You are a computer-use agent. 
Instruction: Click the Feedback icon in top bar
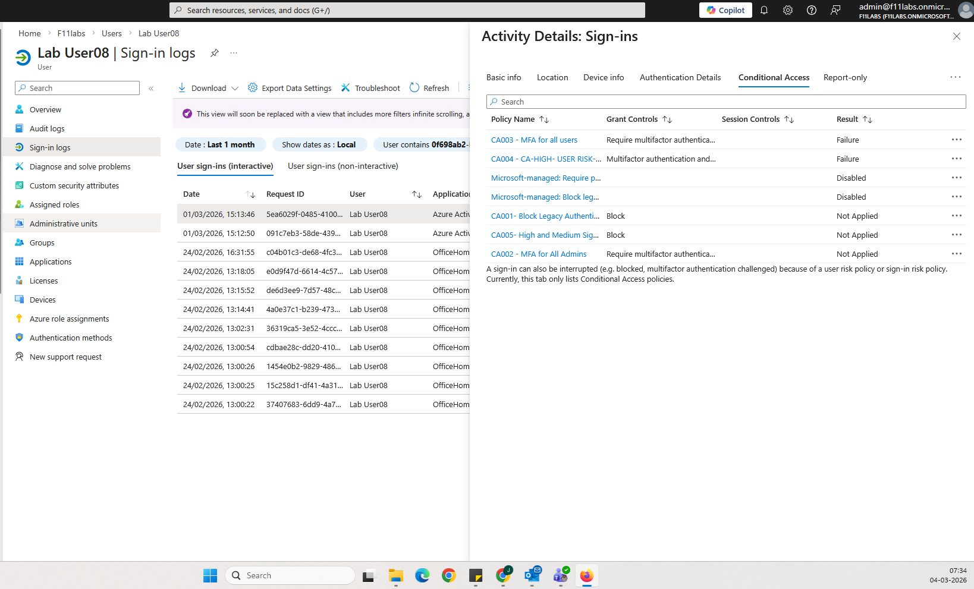click(835, 10)
